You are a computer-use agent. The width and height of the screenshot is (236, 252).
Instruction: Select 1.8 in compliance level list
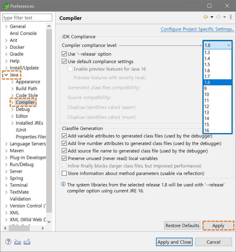tap(217, 82)
